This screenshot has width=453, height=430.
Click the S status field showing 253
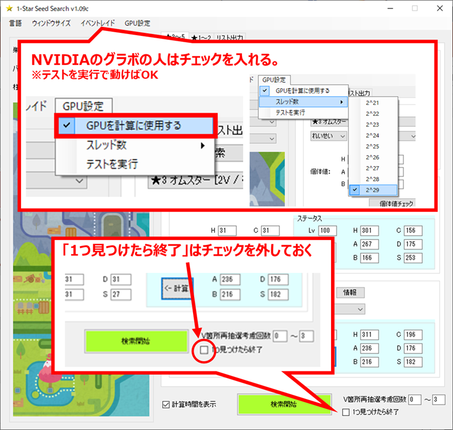point(413,257)
